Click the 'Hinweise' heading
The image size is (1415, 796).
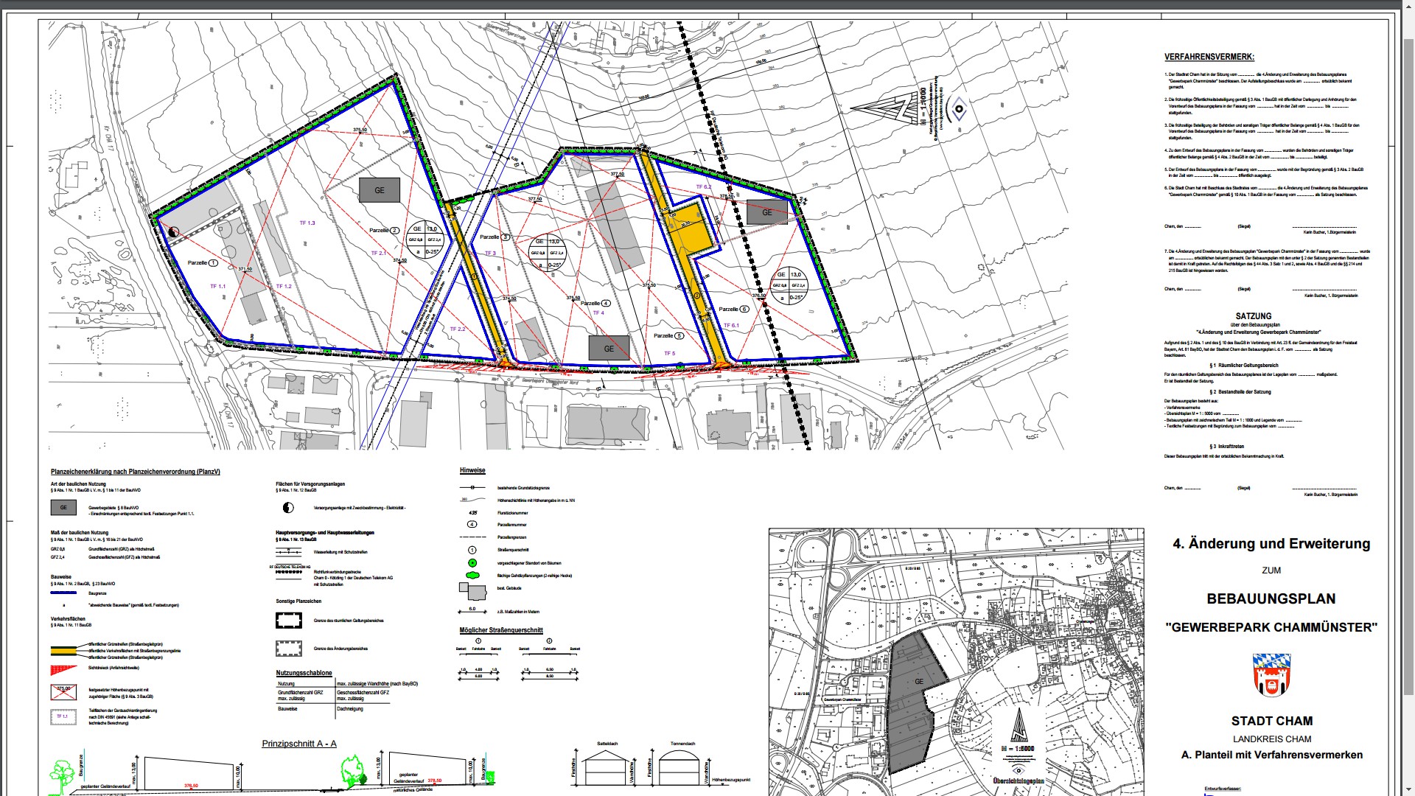(472, 470)
